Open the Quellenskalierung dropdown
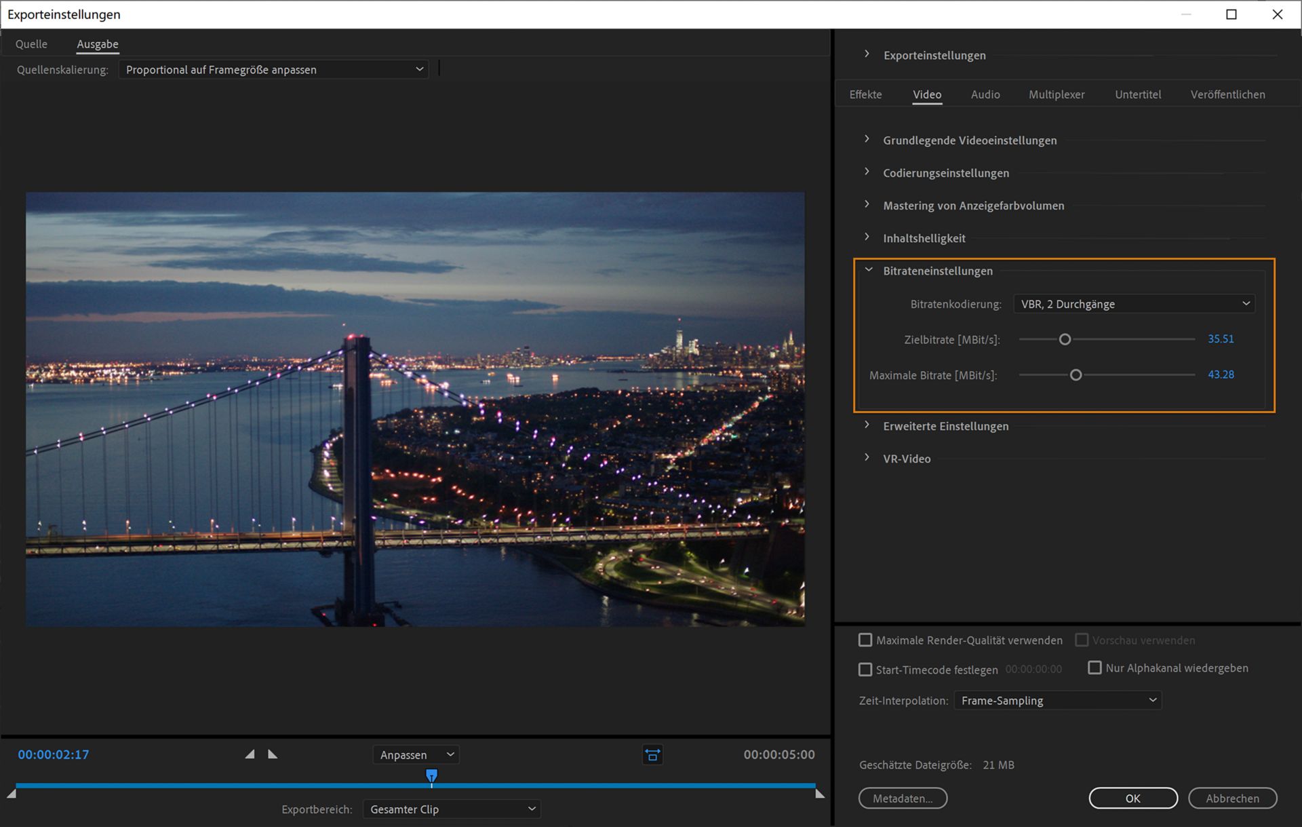The height and width of the screenshot is (827, 1302). (274, 69)
